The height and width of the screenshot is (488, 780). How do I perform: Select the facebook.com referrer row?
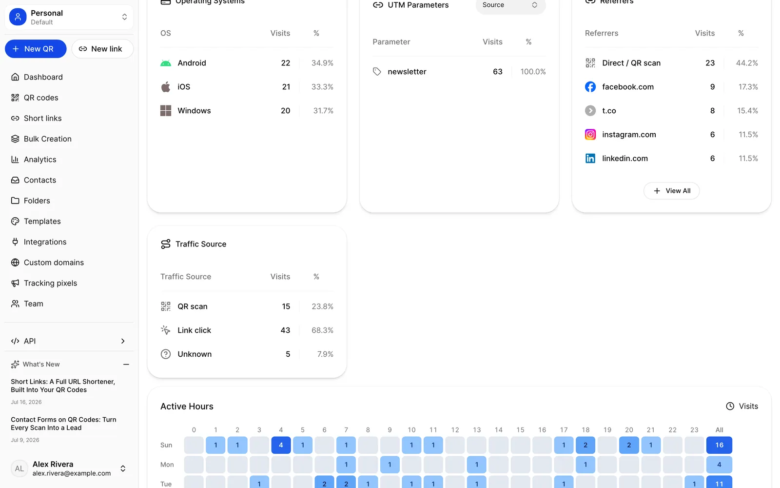671,87
